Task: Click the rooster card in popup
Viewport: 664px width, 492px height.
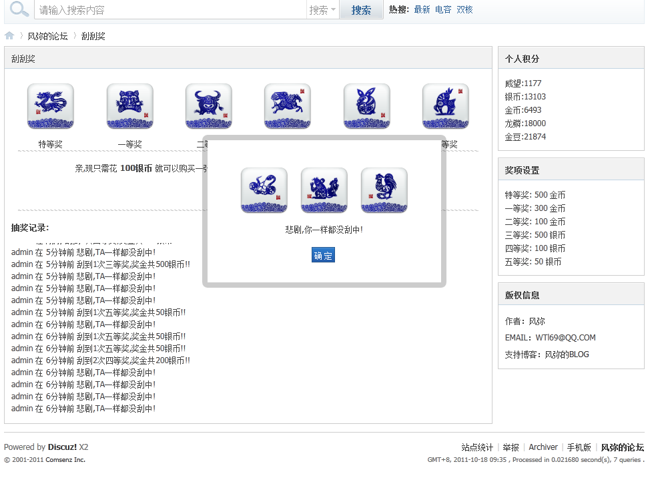Action: [384, 190]
